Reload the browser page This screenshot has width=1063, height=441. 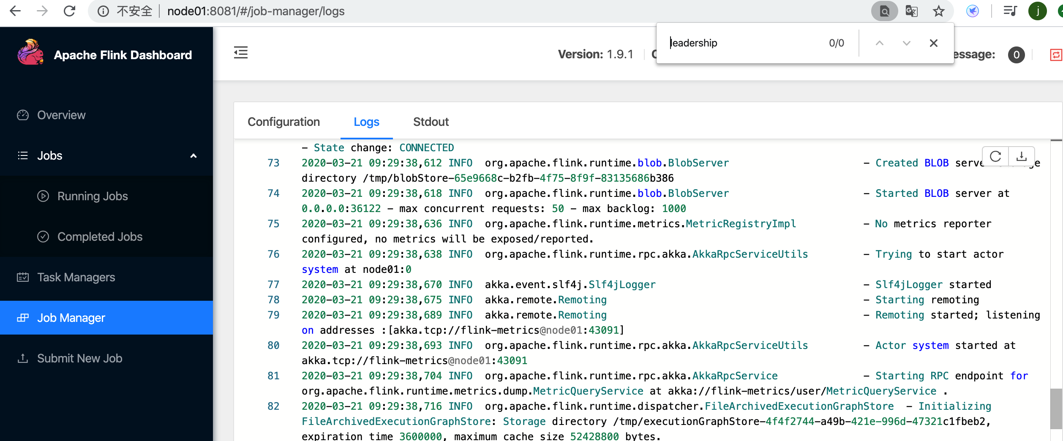[69, 11]
